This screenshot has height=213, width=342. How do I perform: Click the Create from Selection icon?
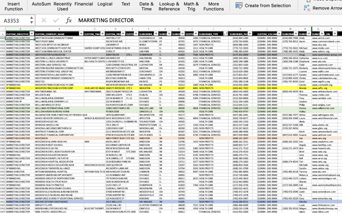coord(239,6)
